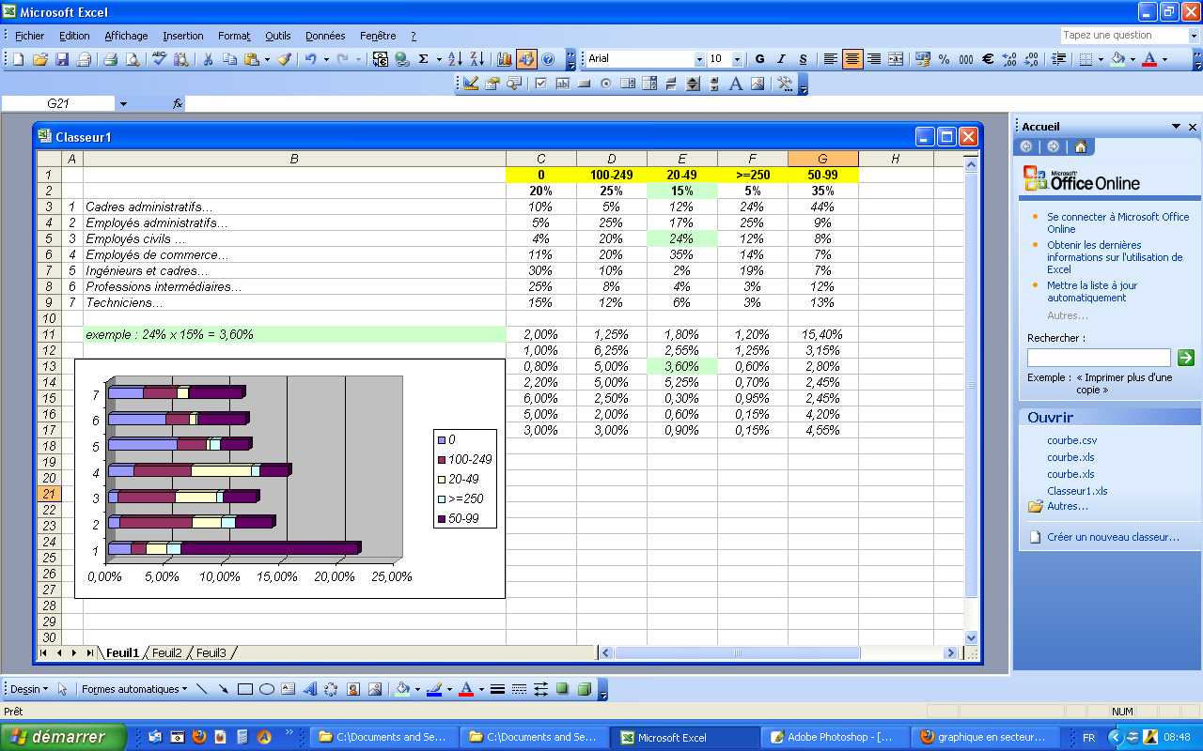Open the Dessin dropdown menu
Screen dimensions: 1203x751
(x=28, y=689)
